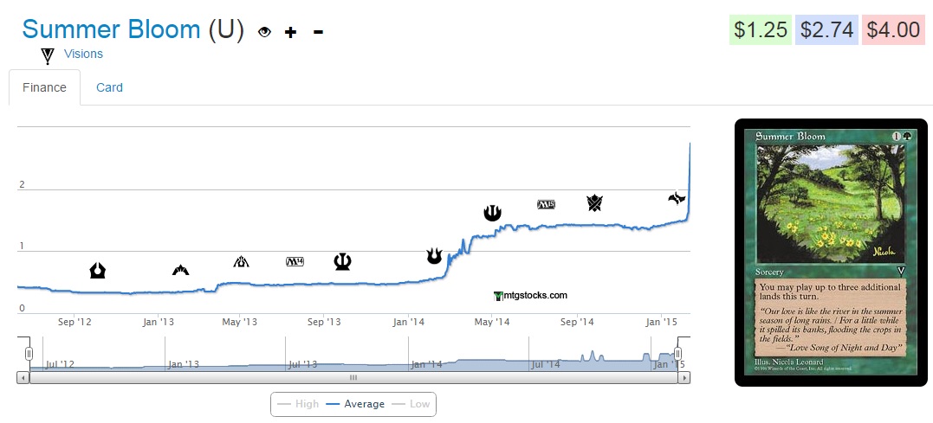Click the minus icon next to the title
This screenshot has width=933, height=423.
coord(318,32)
